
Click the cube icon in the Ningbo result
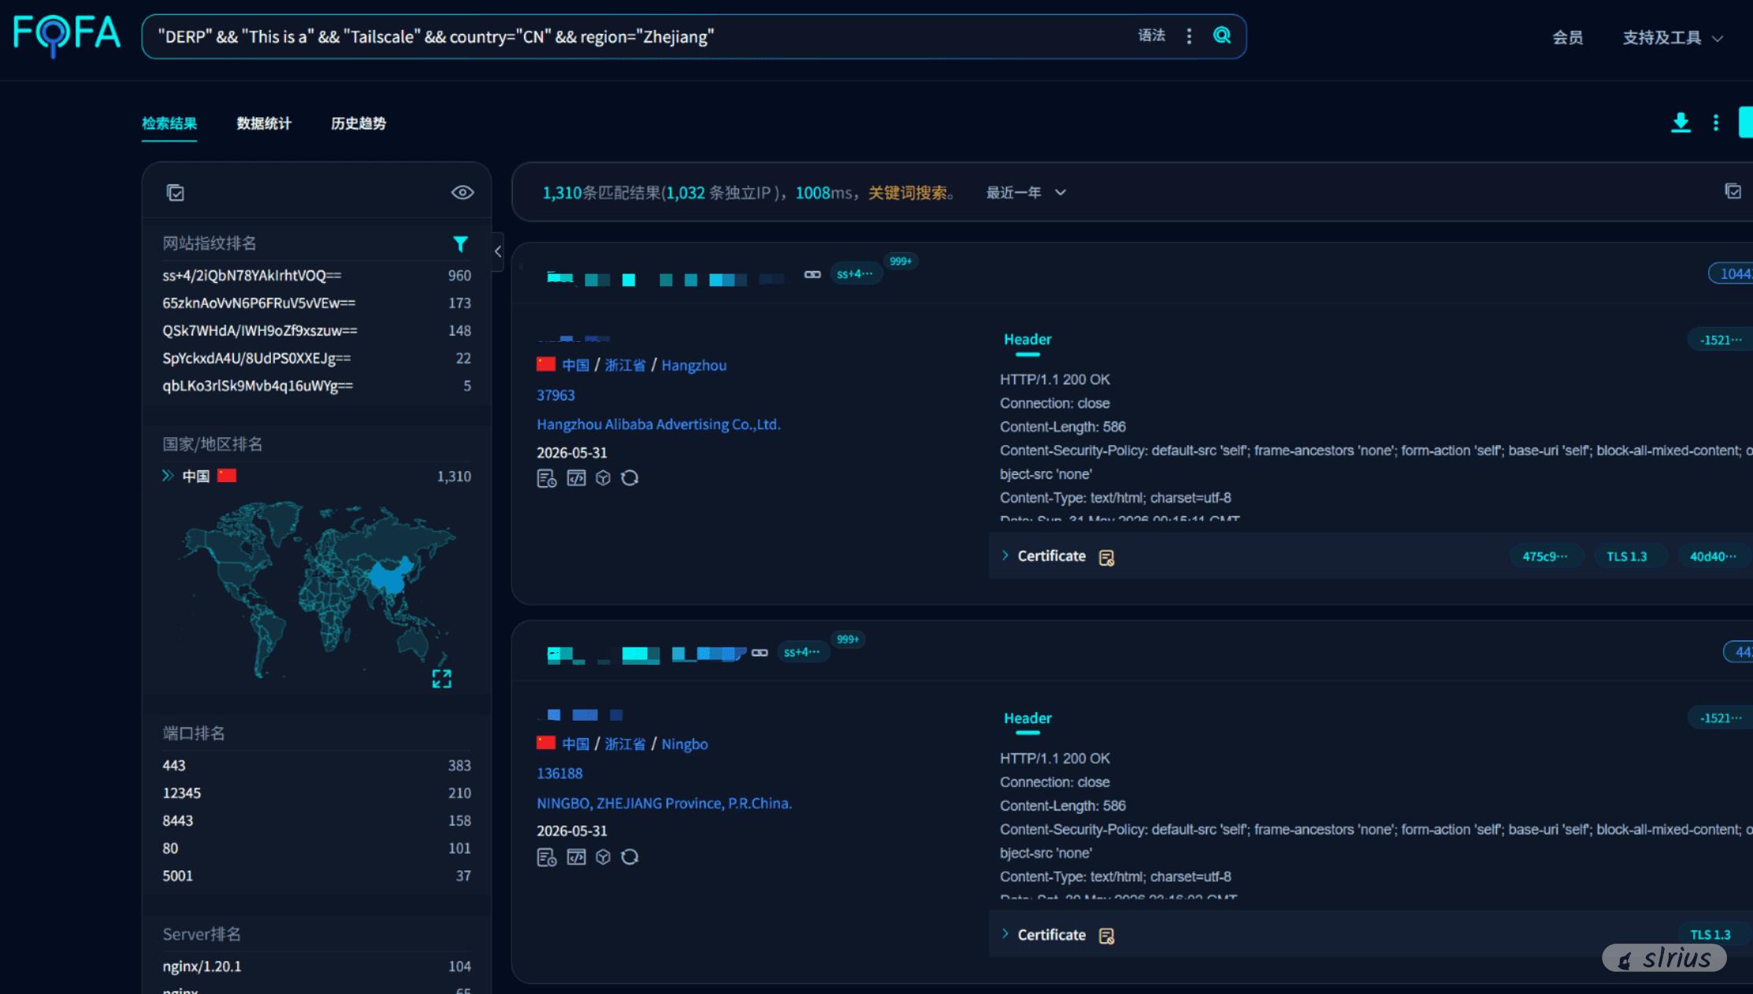click(x=604, y=856)
